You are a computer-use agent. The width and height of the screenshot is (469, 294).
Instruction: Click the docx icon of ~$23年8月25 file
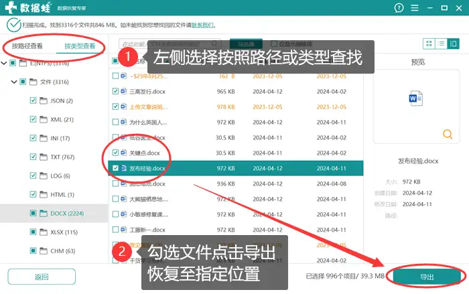(123, 76)
